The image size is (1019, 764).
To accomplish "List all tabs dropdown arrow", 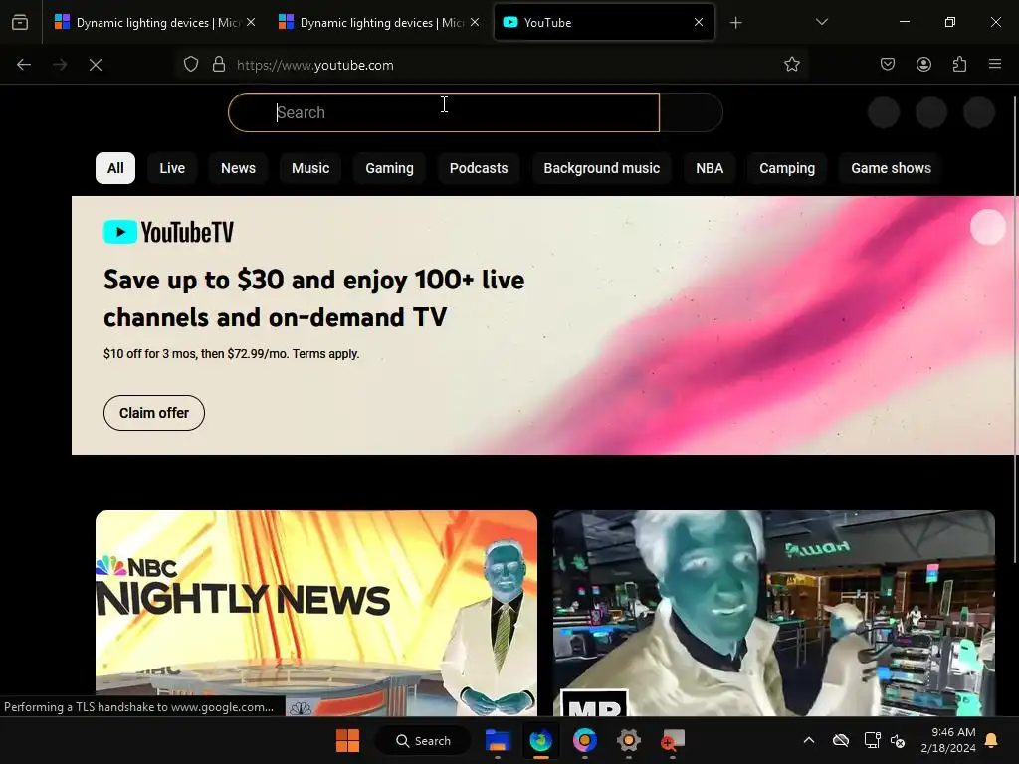I will pyautogui.click(x=821, y=22).
